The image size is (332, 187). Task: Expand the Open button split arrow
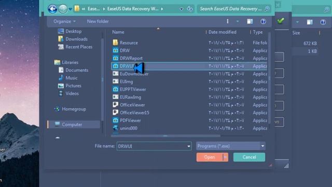(225, 157)
